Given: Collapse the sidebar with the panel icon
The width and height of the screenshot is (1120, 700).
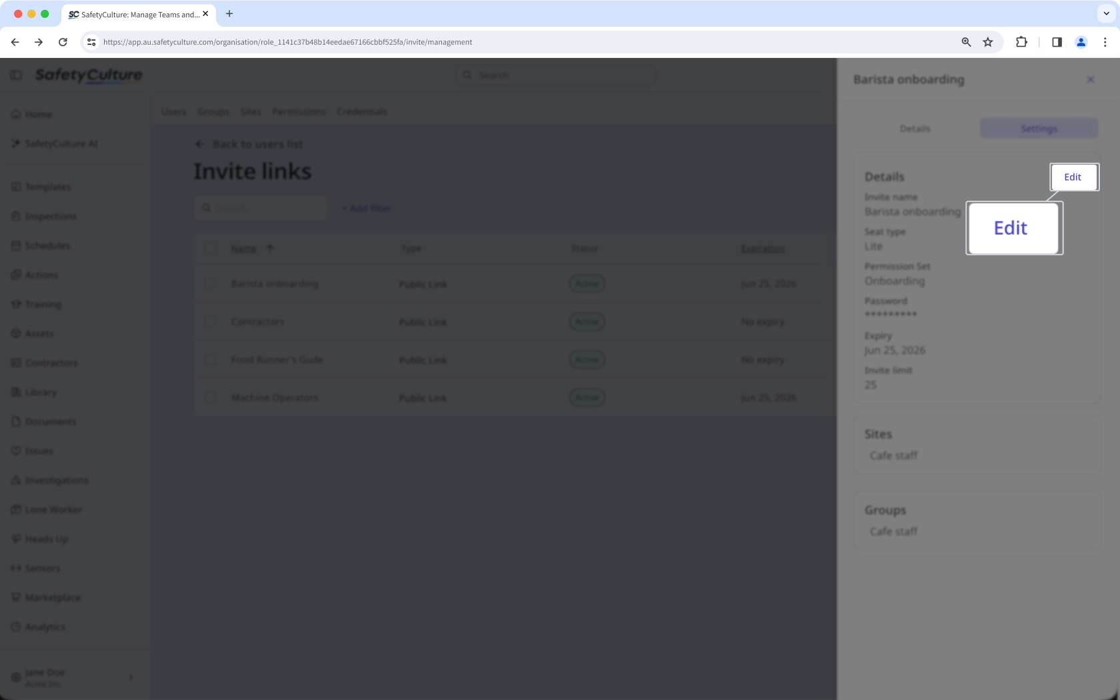Looking at the screenshot, I should tap(16, 75).
